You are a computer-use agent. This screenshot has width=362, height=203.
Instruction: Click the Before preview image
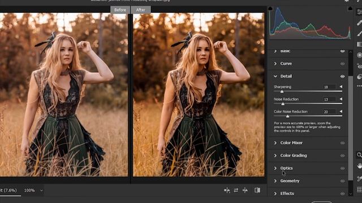coord(64,95)
